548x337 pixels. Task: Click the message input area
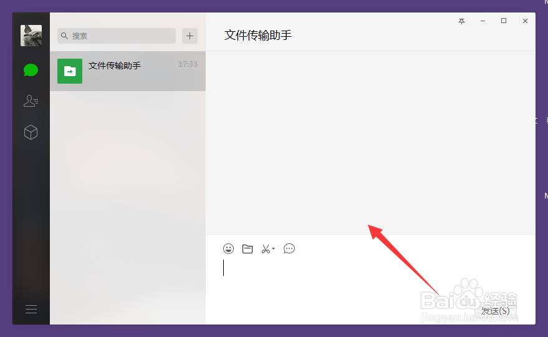pyautogui.click(x=370, y=280)
